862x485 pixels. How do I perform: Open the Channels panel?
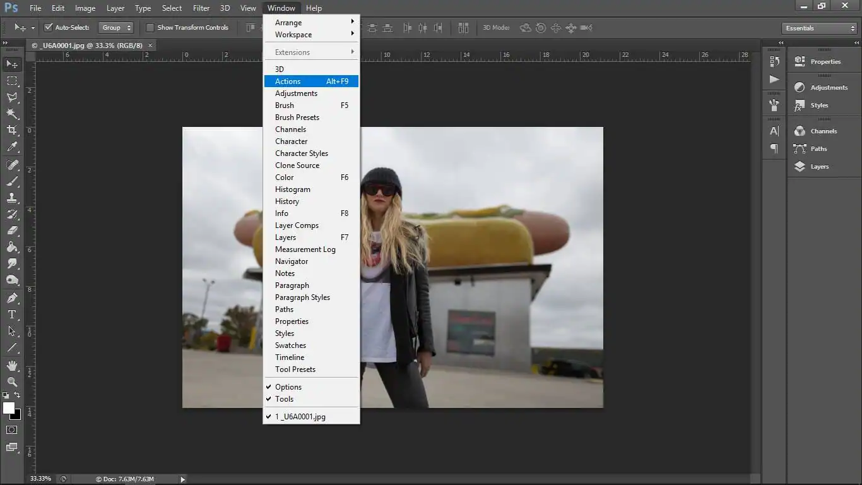(822, 131)
